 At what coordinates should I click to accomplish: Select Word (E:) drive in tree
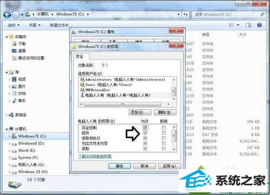[x=23, y=150]
